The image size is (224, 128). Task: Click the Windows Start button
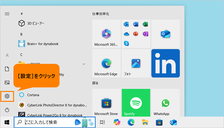(7, 122)
